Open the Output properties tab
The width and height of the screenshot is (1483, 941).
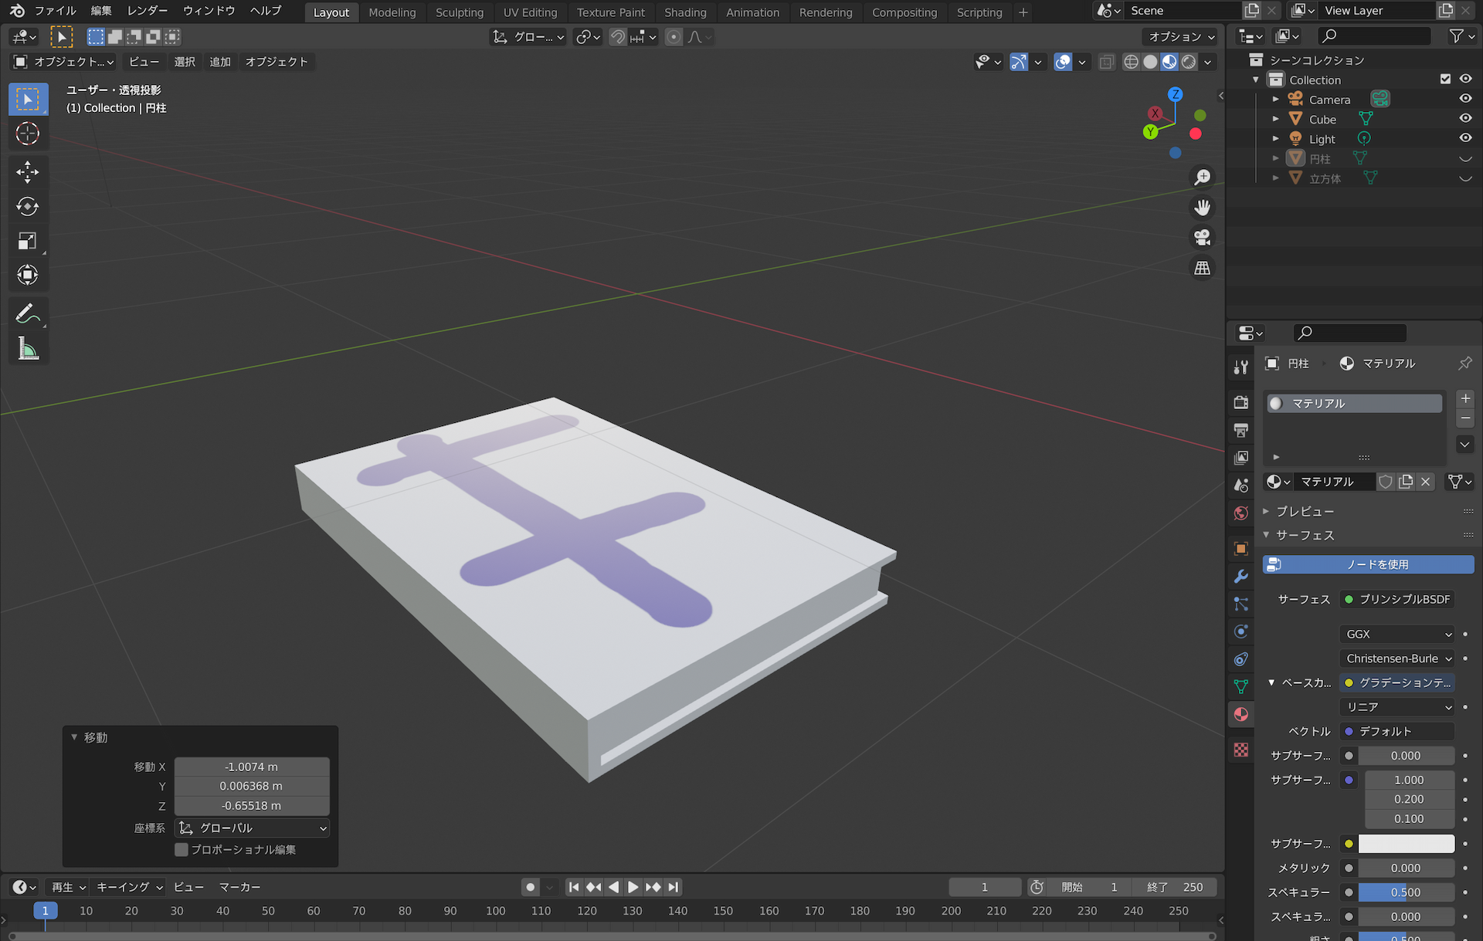[1241, 430]
